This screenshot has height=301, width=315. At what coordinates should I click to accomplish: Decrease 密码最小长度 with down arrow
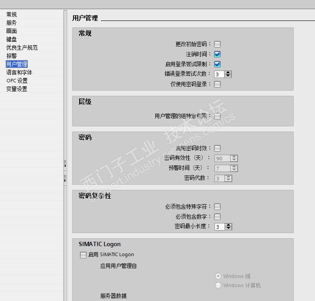tap(228, 228)
